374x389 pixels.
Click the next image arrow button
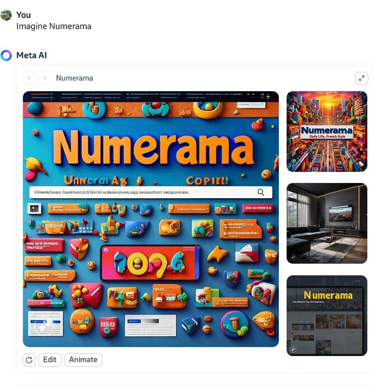coord(45,78)
